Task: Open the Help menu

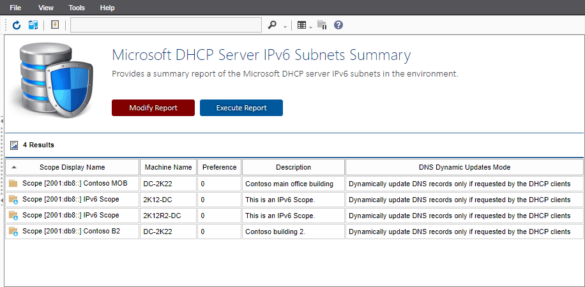Action: (x=107, y=8)
